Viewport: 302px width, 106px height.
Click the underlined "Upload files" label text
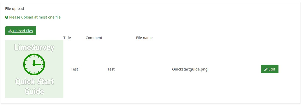(x=23, y=31)
